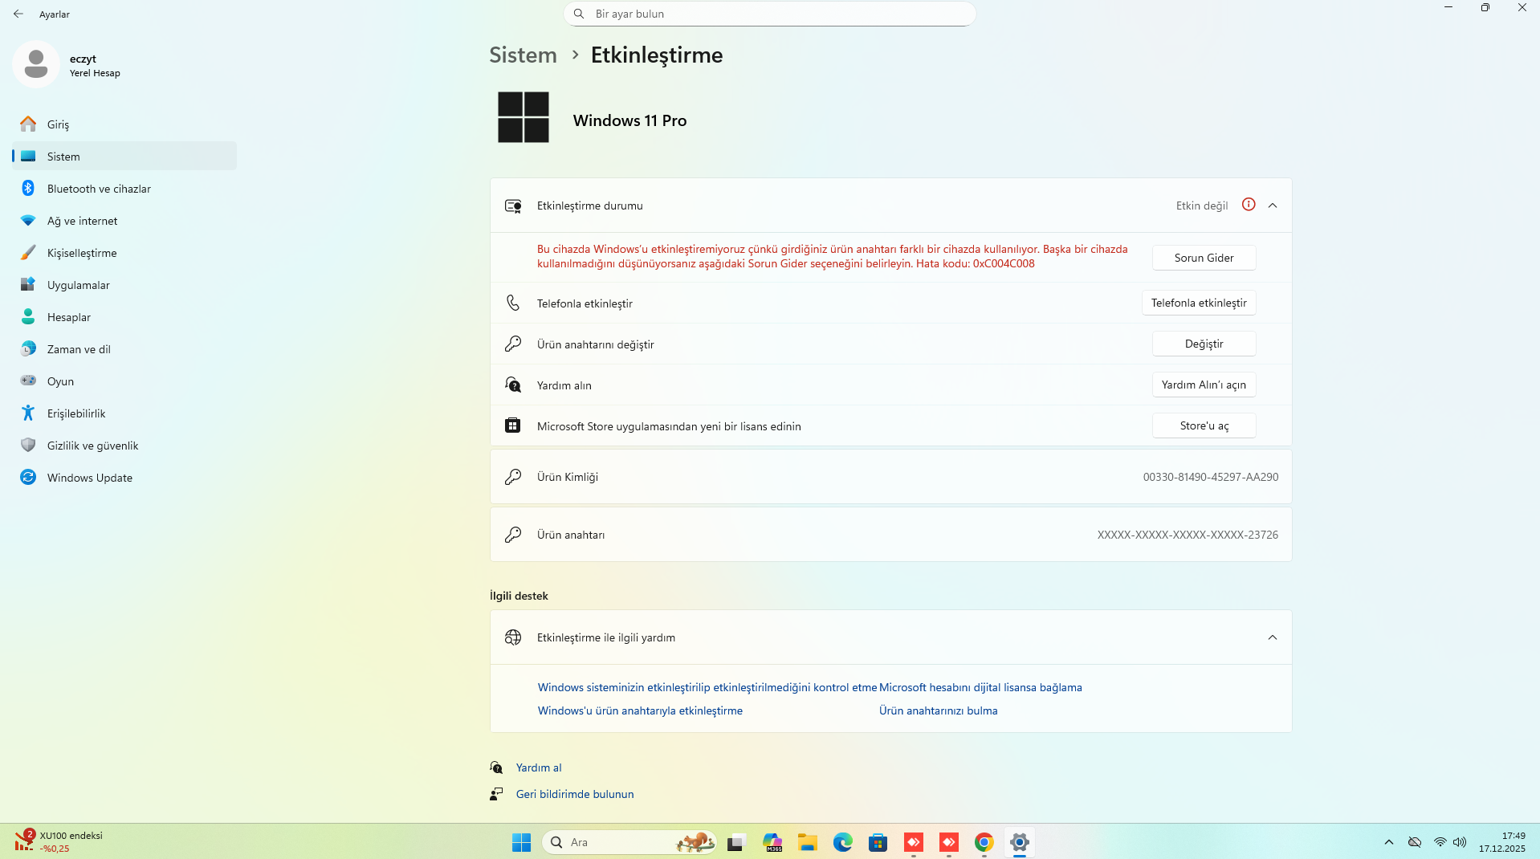1540x859 pixels.
Task: Click the Geri bildirimde bulunun link
Action: click(575, 794)
